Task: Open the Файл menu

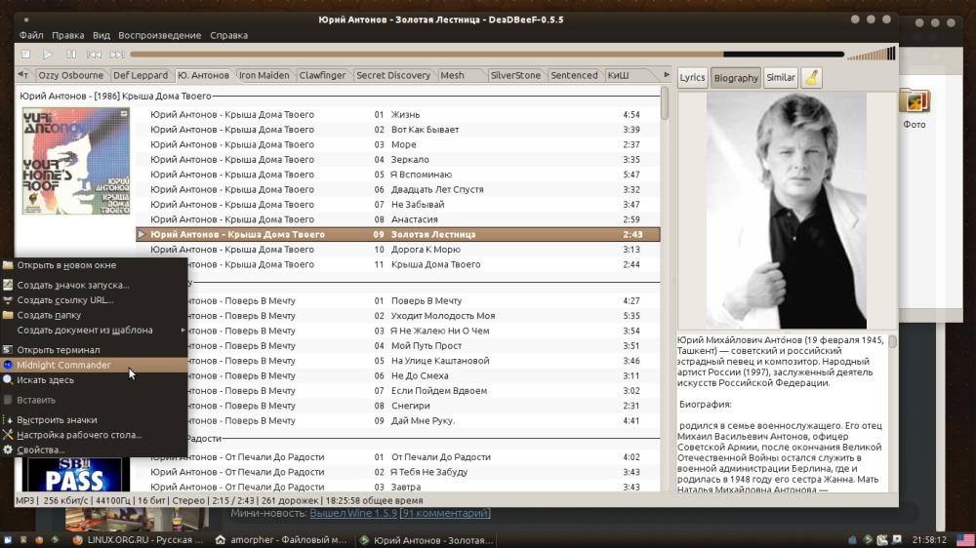Action: 31,35
